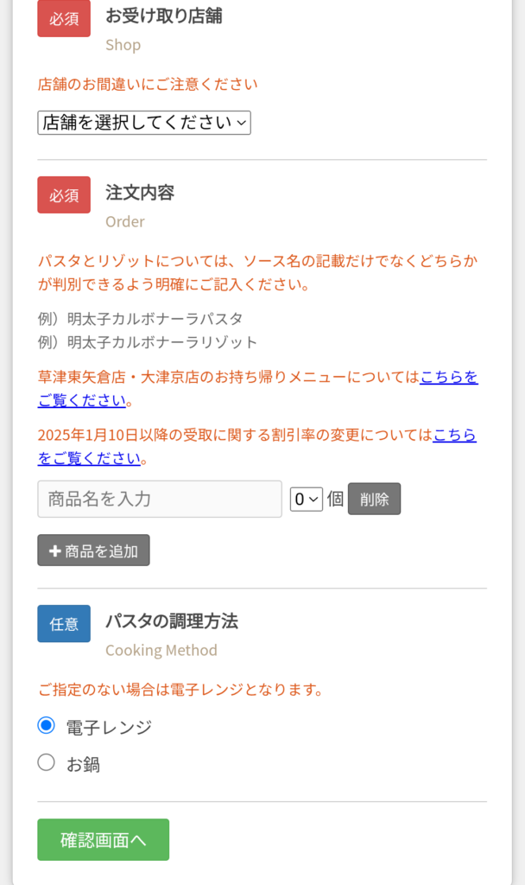Image resolution: width=525 pixels, height=885 pixels.
Task: Click the 注文内容 section heading
Action: click(x=140, y=192)
